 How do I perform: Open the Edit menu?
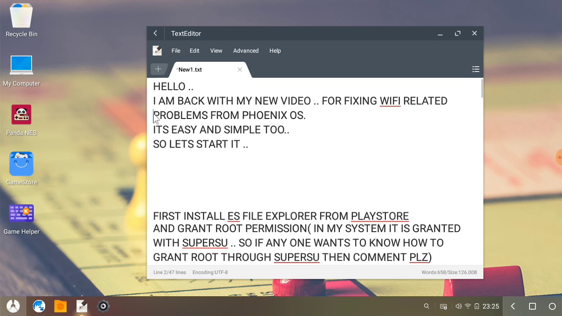tap(195, 51)
